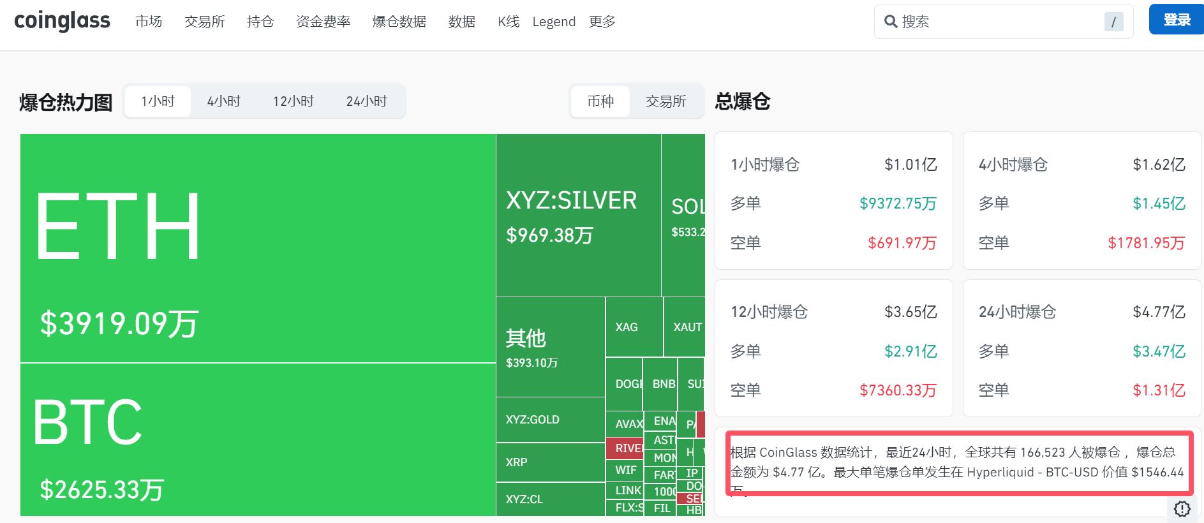Select the 12小时 time range
1204x523 pixels.
click(x=293, y=101)
